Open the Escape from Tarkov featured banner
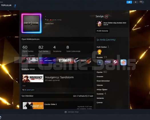 pyautogui.click(x=65, y=61)
